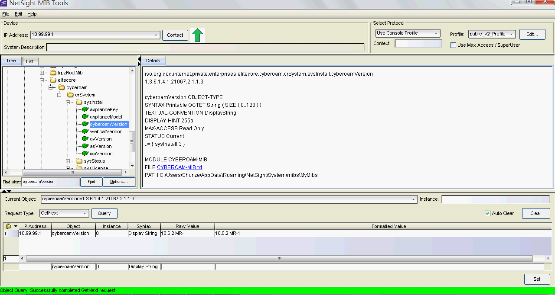Open the public_v2_Profile dropdown
Screen dimensions: 555x295
pos(512,34)
